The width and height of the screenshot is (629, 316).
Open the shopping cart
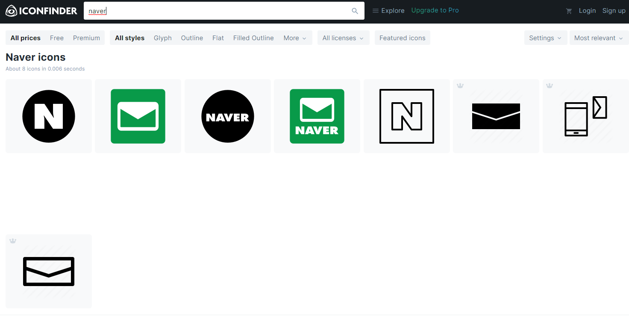coord(569,11)
